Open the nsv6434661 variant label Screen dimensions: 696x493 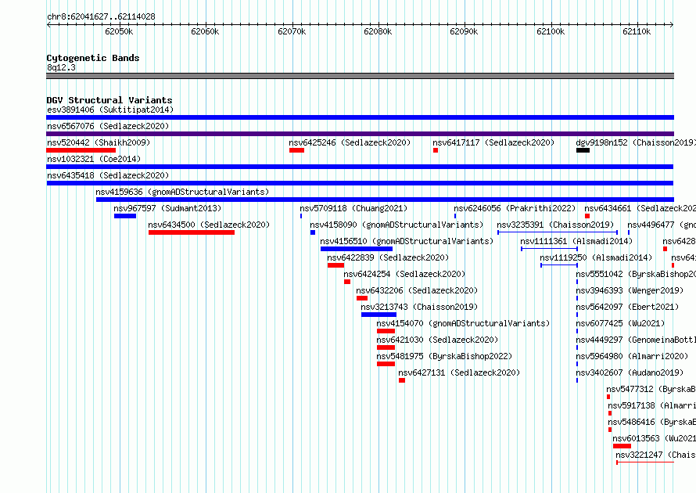640,208
